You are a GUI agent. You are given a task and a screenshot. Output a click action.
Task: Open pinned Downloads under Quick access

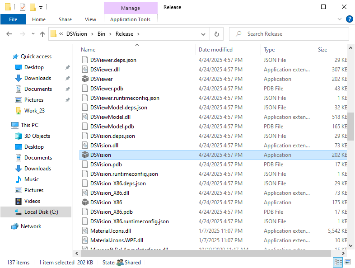[x=37, y=78]
